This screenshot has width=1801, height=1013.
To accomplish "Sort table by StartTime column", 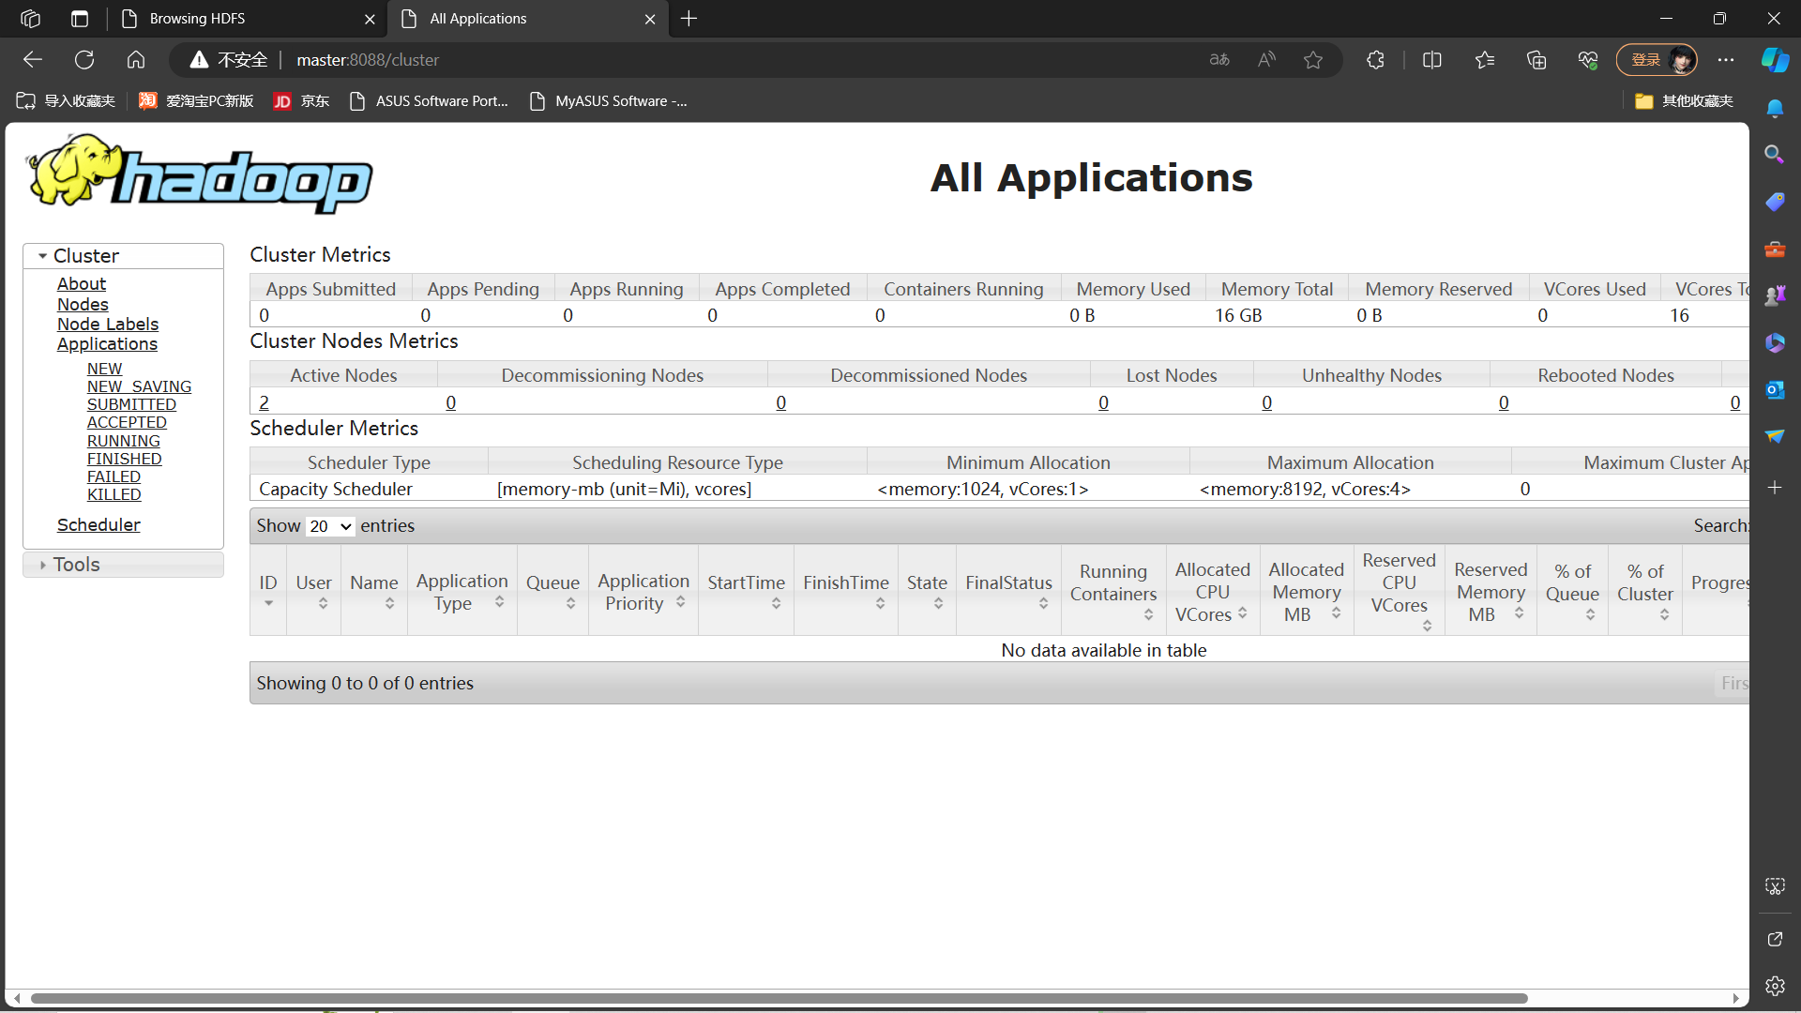I will click(746, 583).
